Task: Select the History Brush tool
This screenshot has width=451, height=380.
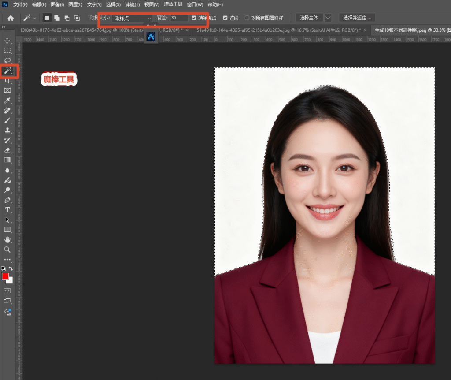Action: point(7,140)
